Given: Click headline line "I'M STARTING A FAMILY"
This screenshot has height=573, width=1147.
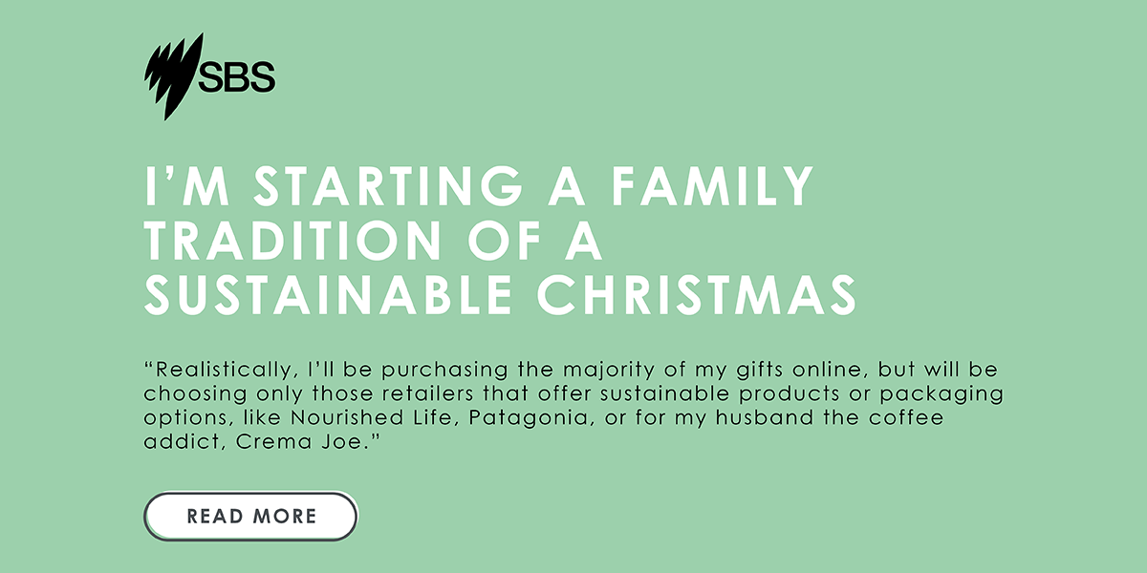Looking at the screenshot, I should click(480, 188).
